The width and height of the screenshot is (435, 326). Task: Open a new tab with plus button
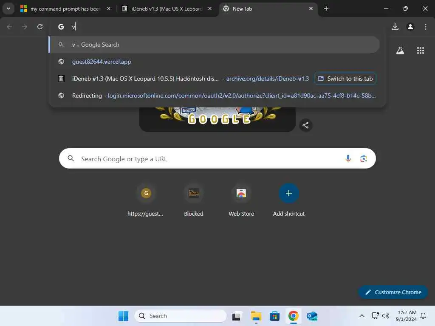click(x=326, y=8)
